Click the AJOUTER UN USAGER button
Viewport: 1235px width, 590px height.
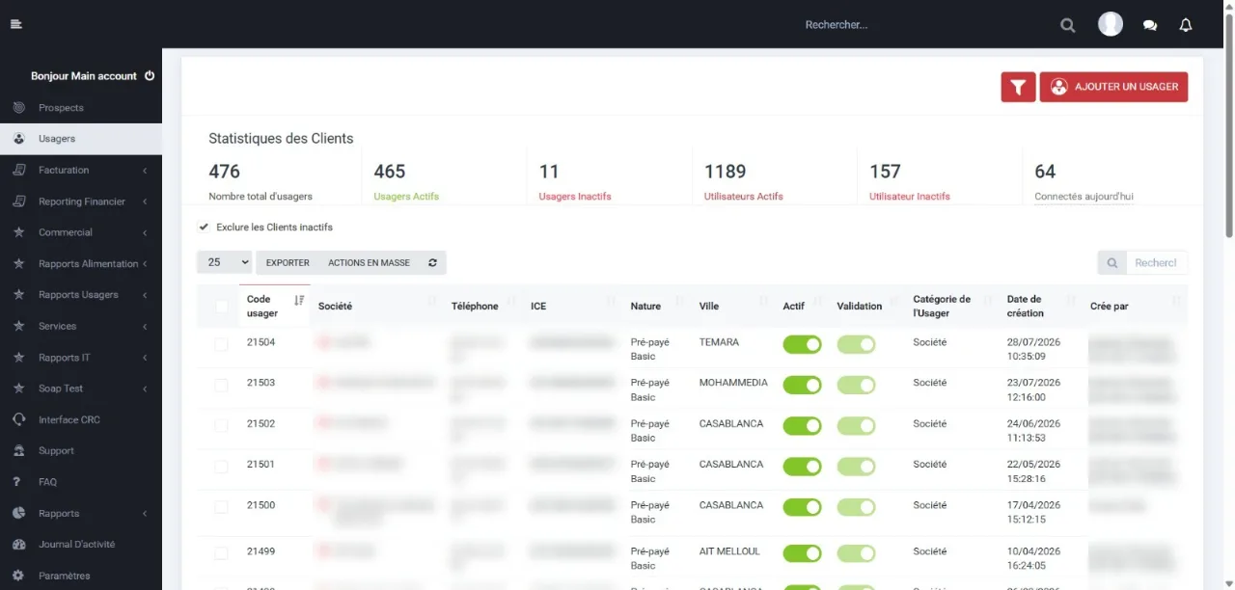(1113, 87)
